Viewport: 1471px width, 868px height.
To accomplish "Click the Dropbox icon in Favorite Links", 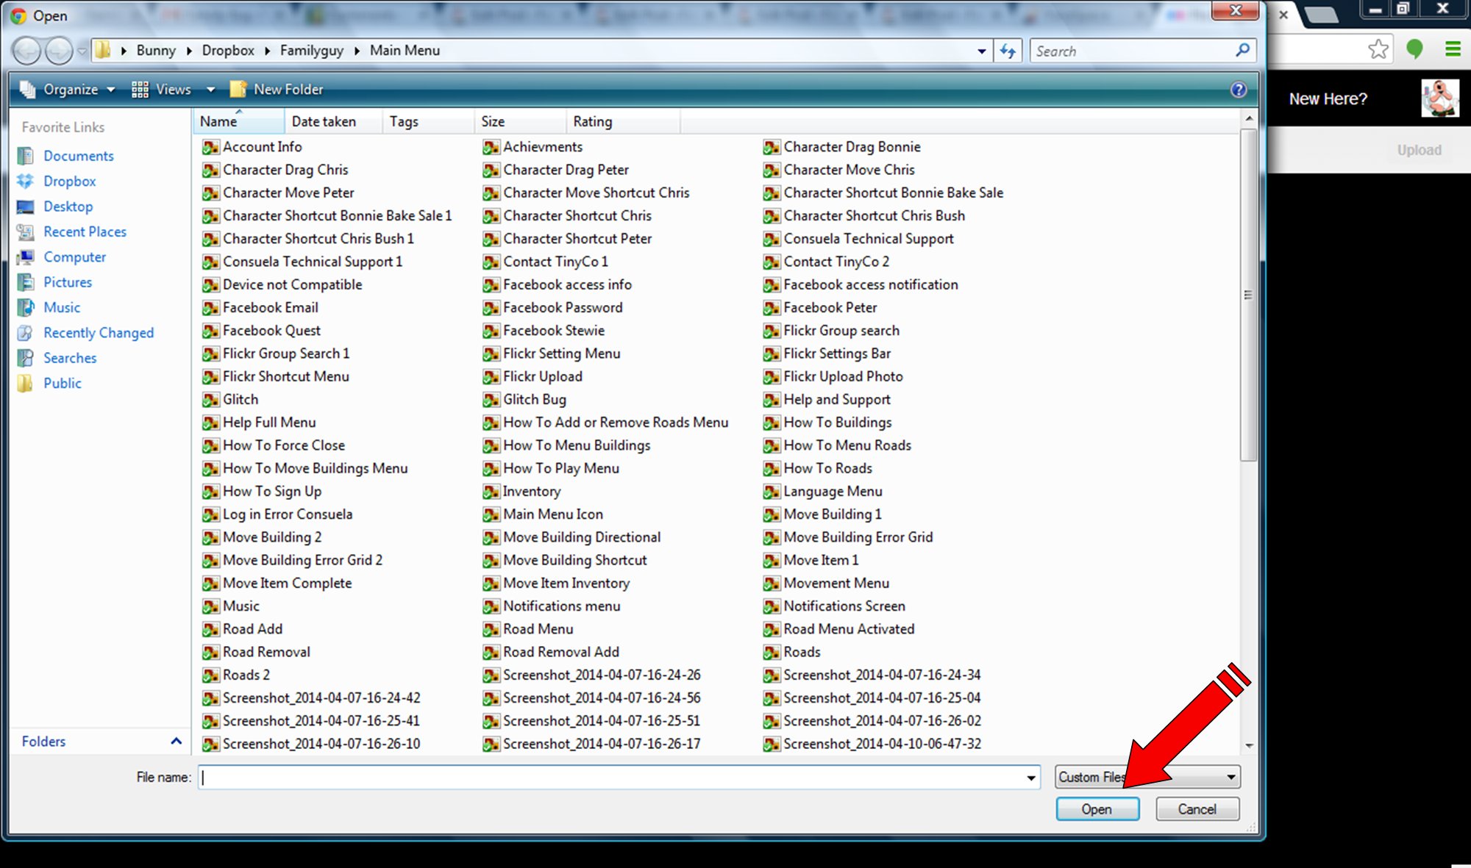I will coord(26,181).
